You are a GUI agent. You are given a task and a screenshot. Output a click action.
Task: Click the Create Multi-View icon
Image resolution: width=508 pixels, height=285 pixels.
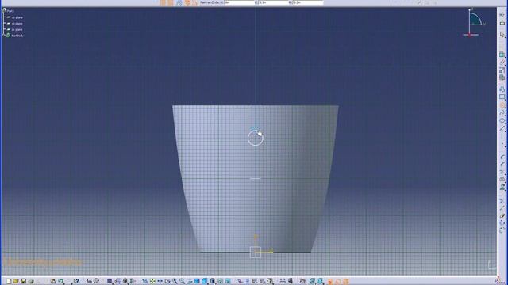click(x=197, y=281)
